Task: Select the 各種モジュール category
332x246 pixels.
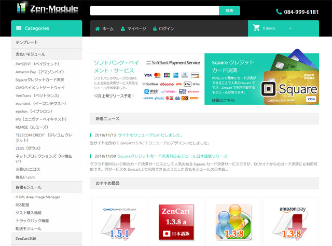Action: point(46,187)
